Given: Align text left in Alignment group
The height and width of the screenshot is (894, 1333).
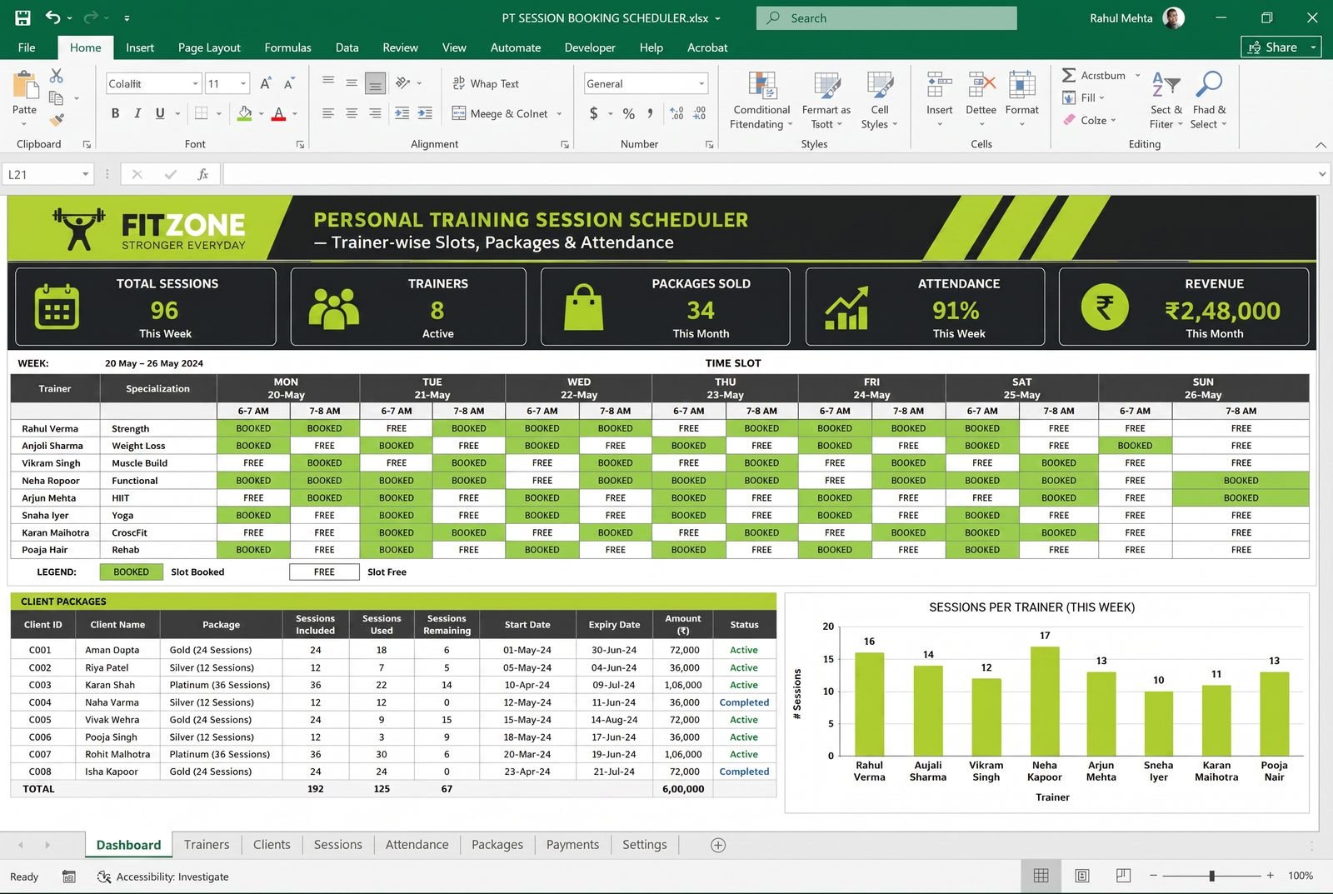Looking at the screenshot, I should (328, 113).
